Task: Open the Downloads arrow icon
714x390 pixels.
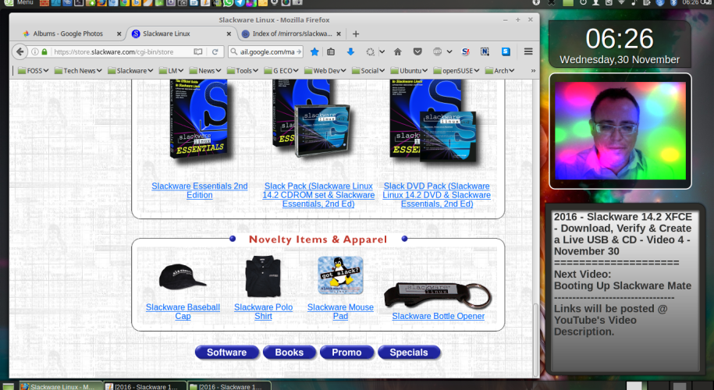Action: pos(350,51)
